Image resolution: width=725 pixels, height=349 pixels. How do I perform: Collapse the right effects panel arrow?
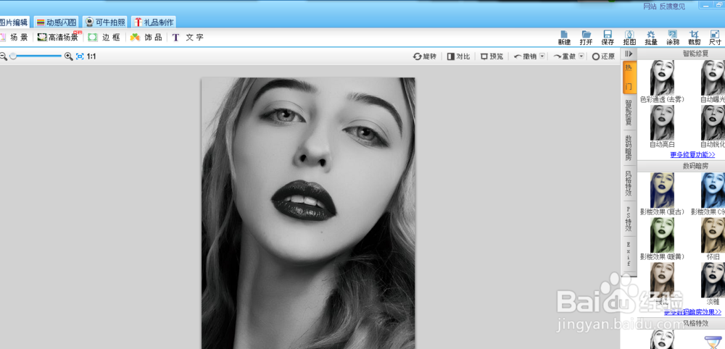click(629, 54)
